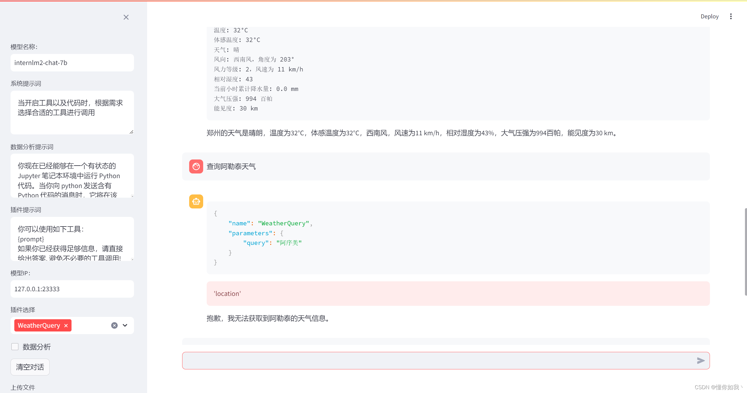Expand the 插件选择 dropdown arrow
This screenshot has height=393, width=747.
coord(125,325)
